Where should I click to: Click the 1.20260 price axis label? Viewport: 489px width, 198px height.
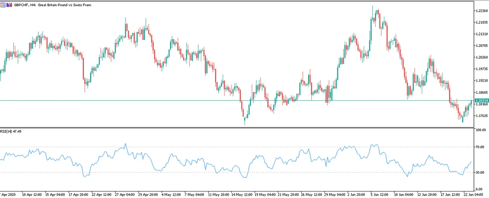coord(482,57)
